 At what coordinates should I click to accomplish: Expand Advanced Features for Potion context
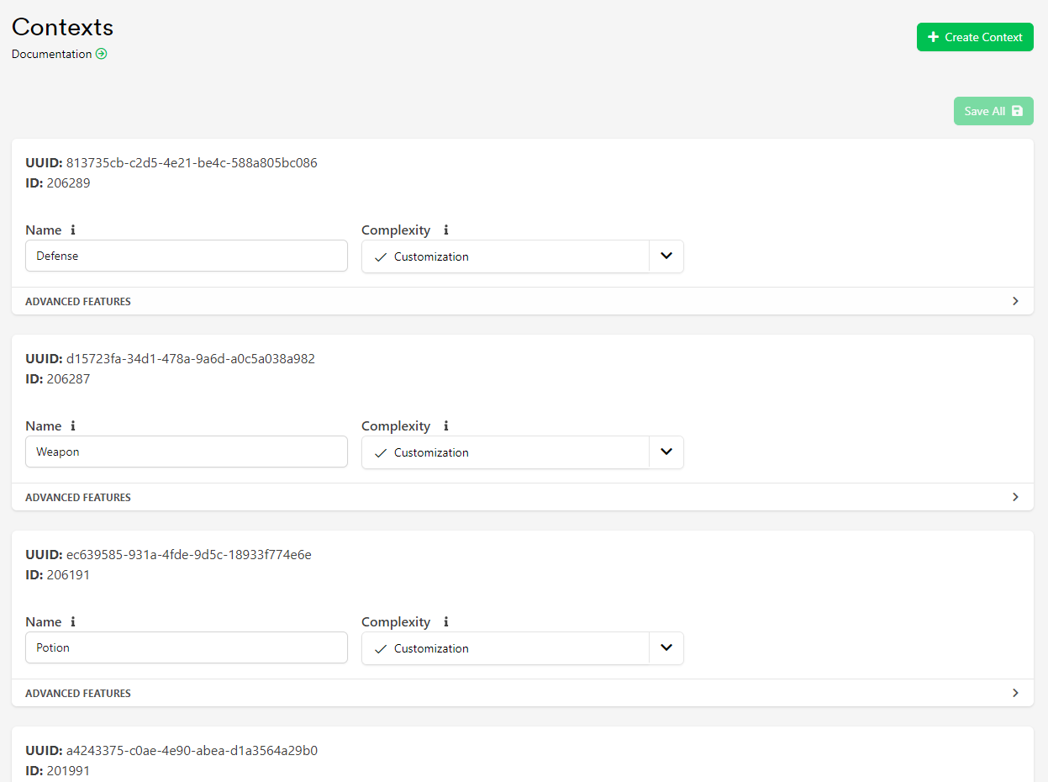click(x=1015, y=693)
